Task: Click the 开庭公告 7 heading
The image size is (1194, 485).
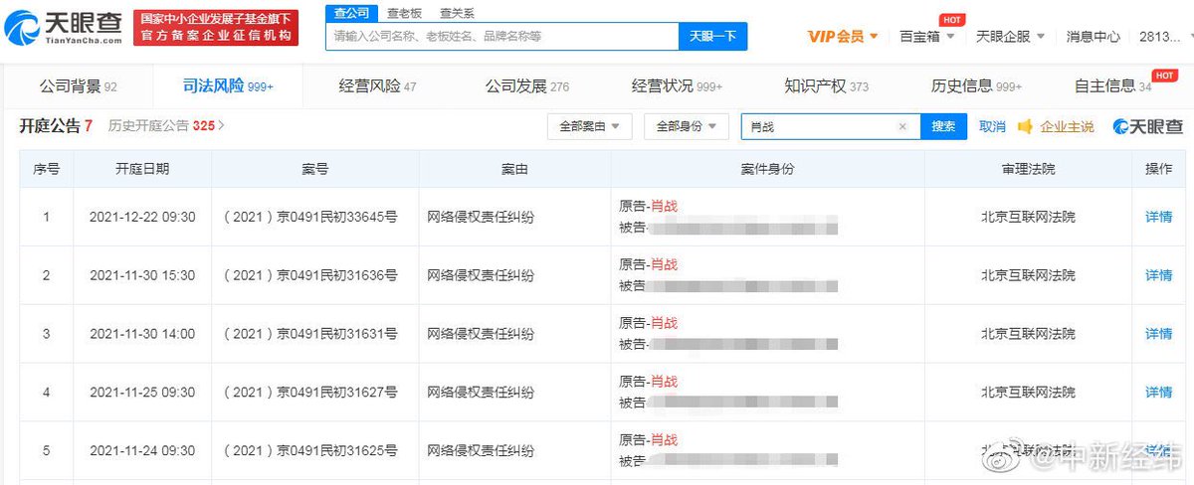Action: (x=56, y=126)
